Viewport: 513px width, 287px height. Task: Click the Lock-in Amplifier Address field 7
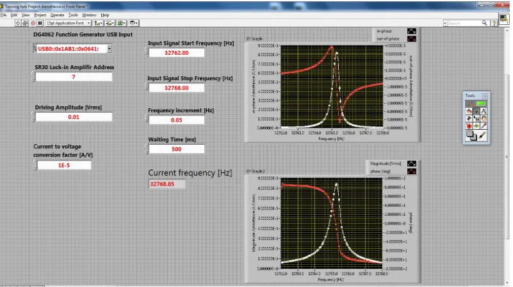[74, 77]
